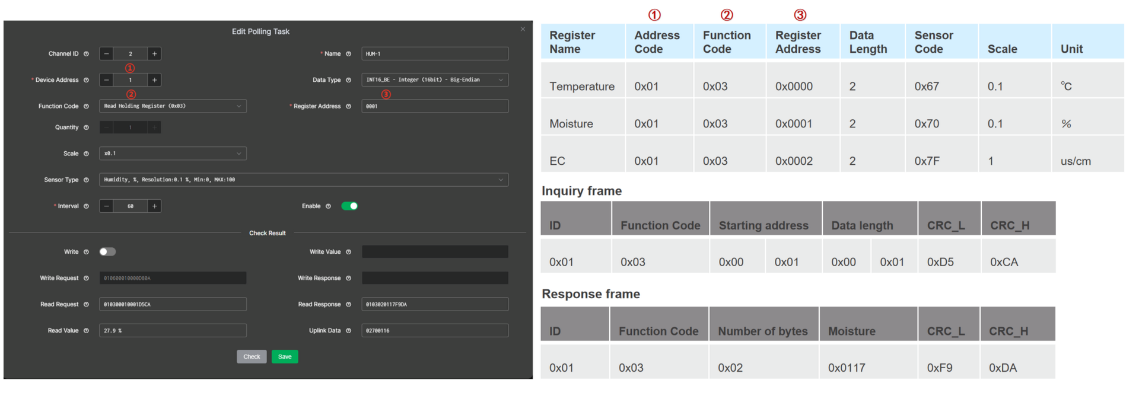Close the Edit Polling Task dialog
1139x399 pixels.
(x=523, y=29)
